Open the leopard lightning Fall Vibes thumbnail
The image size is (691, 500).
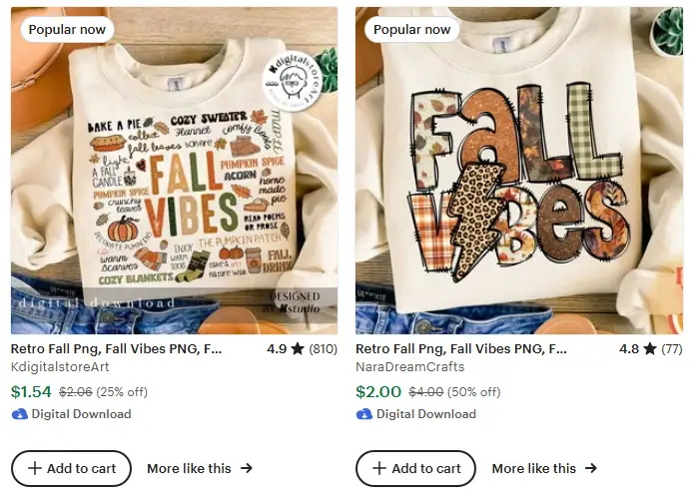(x=519, y=180)
